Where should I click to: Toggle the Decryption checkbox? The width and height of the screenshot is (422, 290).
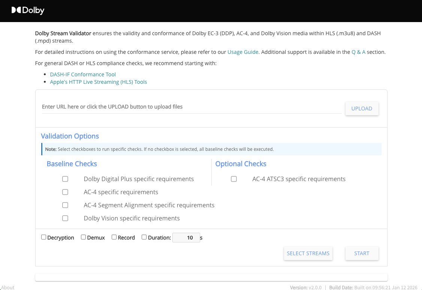[44, 237]
